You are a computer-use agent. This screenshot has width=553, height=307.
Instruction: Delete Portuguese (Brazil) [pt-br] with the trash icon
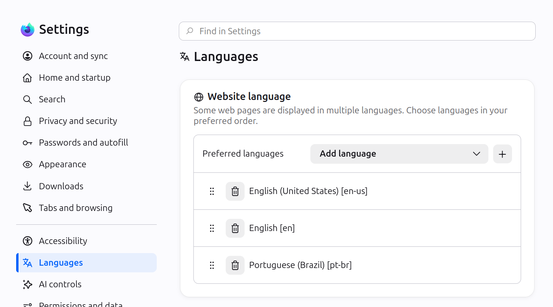coord(235,265)
